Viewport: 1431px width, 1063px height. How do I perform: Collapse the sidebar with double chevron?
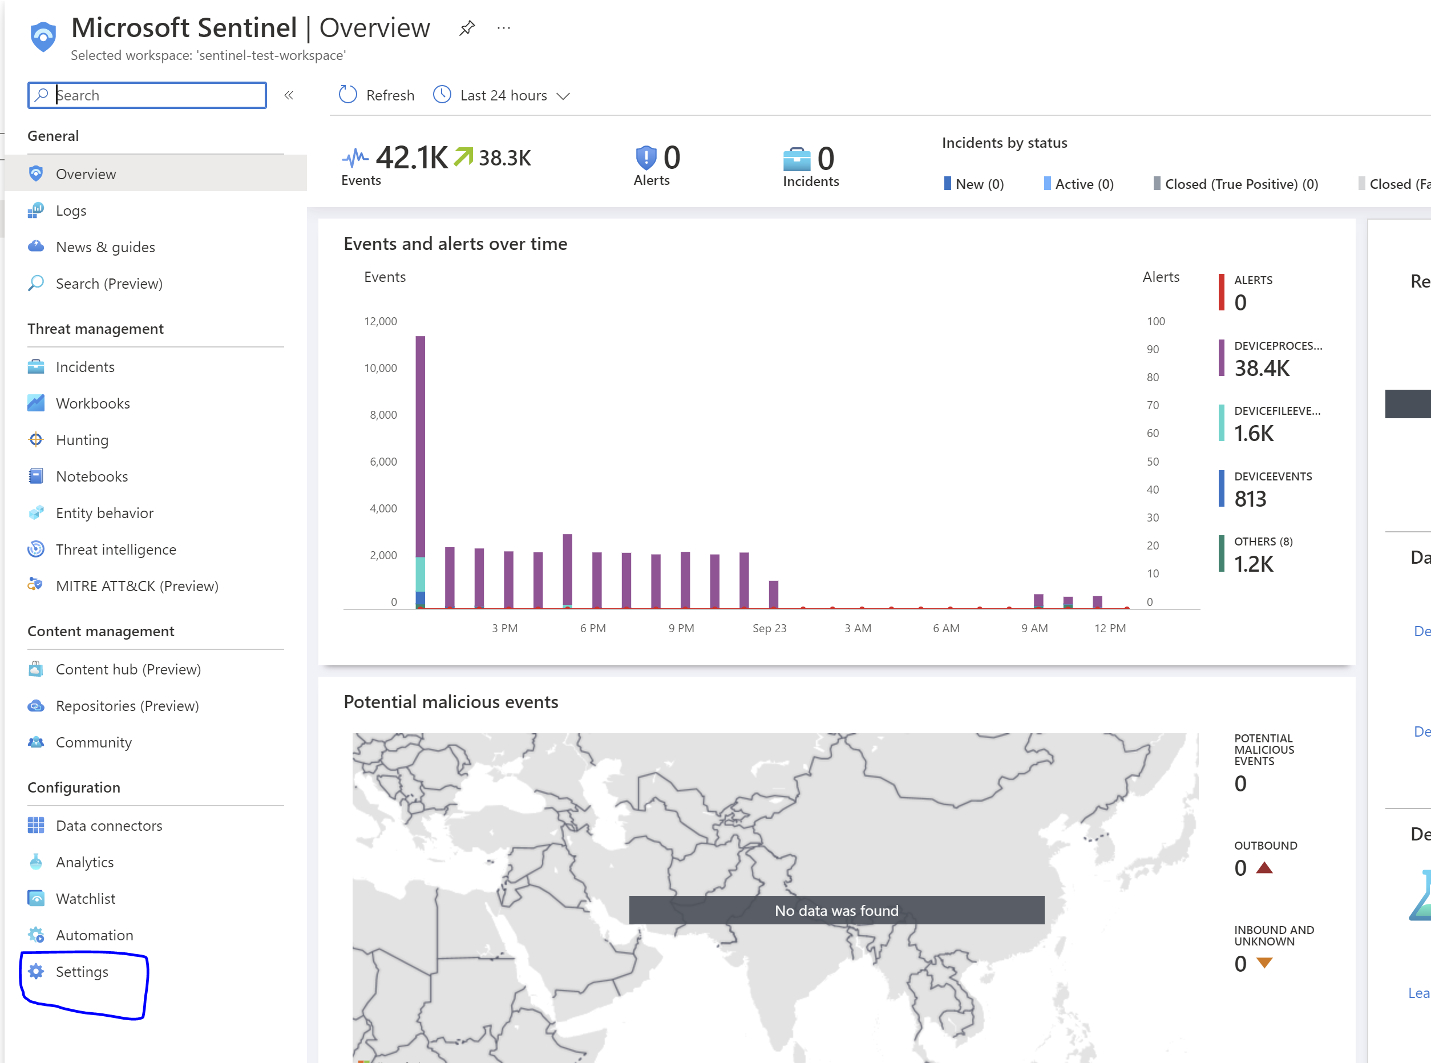coord(289,95)
